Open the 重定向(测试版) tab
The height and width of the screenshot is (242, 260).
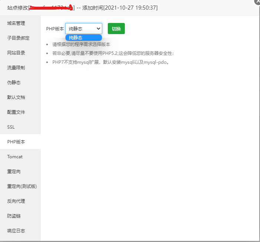[x=20, y=186]
